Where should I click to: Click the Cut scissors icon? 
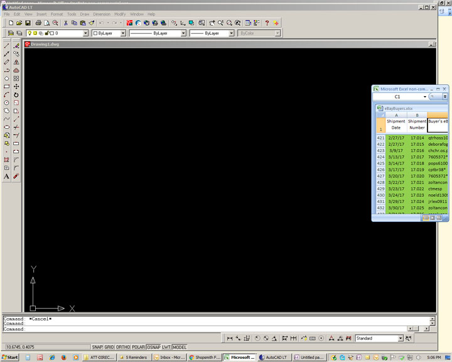pos(66,23)
